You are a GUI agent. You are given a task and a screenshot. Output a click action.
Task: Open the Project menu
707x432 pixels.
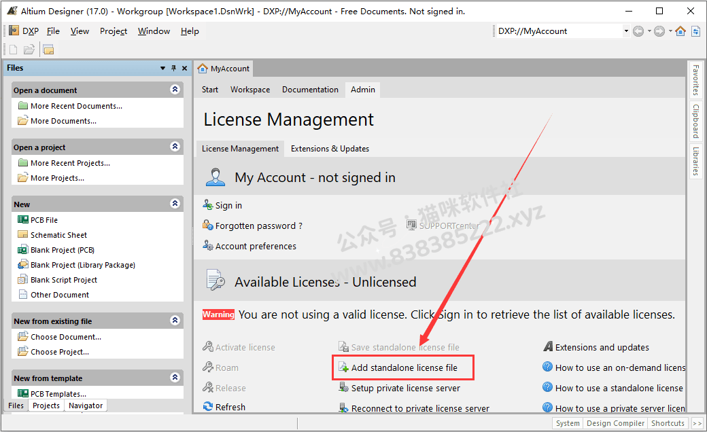[114, 31]
